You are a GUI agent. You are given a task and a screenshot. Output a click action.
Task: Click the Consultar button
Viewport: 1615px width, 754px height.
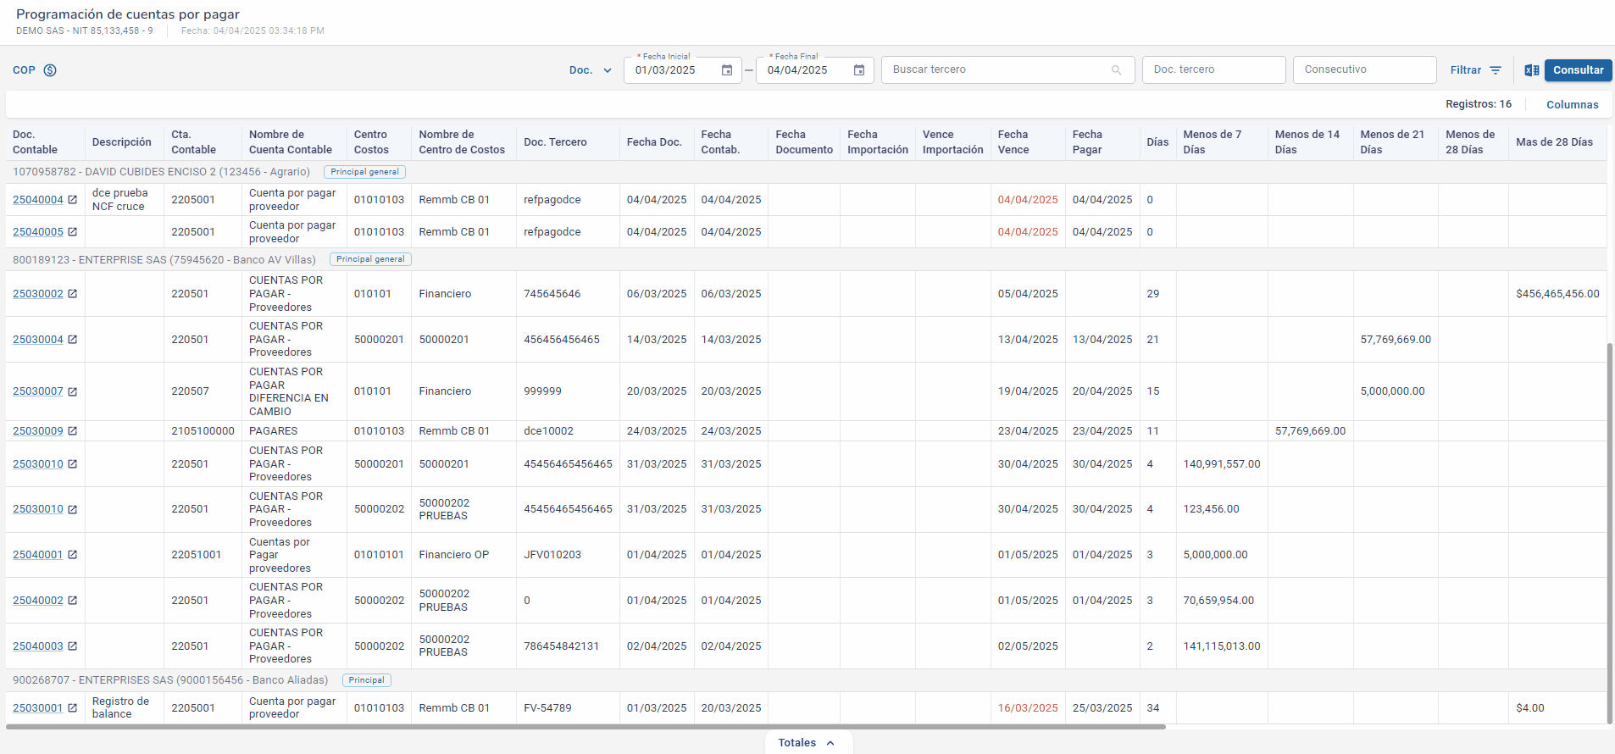pos(1578,70)
